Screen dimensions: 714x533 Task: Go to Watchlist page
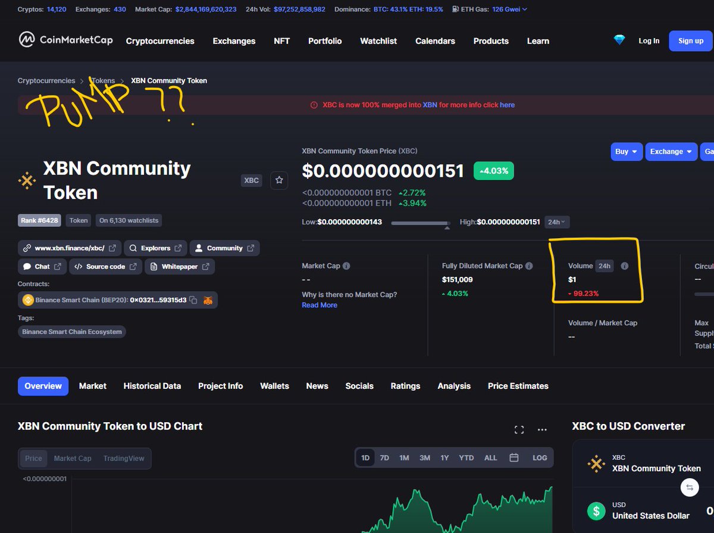click(378, 41)
